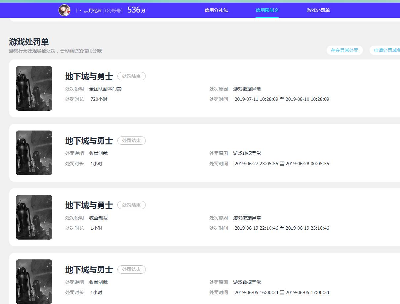
Task: Click 处罚结束 badge on 2019-06-27 entry
Action: (x=131, y=141)
